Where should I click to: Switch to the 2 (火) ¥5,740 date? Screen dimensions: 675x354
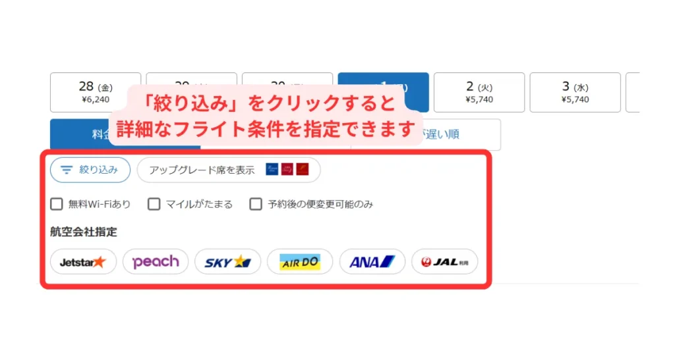479,92
